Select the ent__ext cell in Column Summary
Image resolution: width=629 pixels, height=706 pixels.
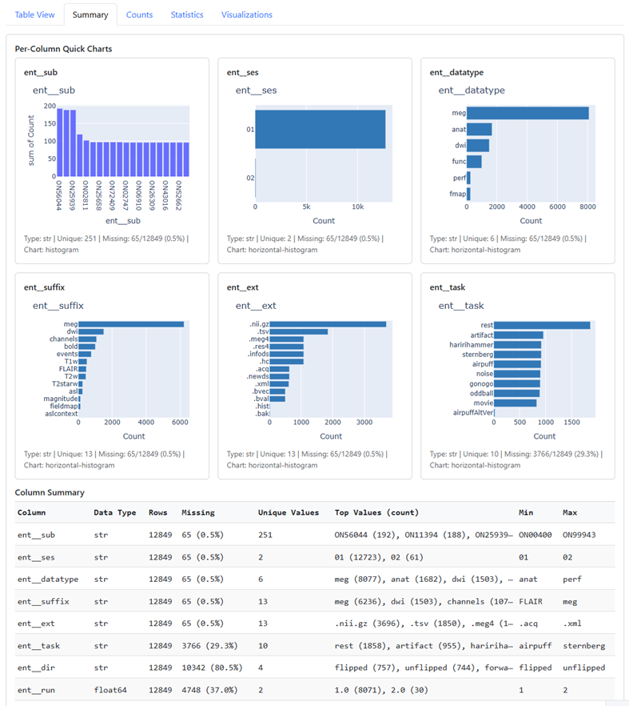point(36,624)
